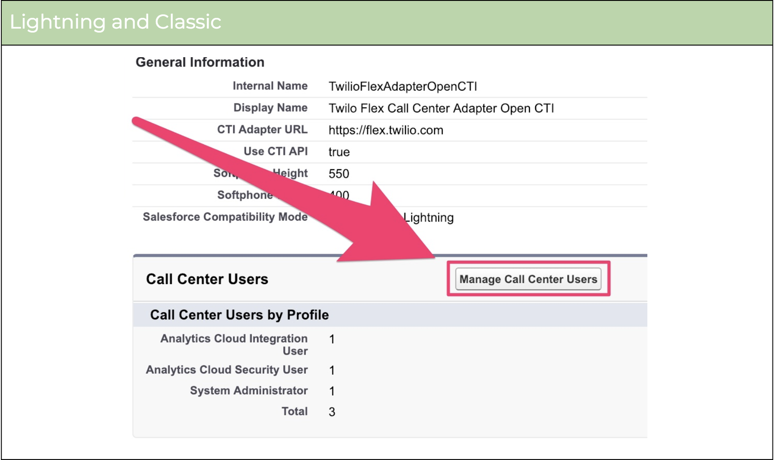Viewport: 775px width, 460px height.
Task: Select the Internal Name value TwilioFlexAdapterOpenCTI
Action: pos(403,86)
